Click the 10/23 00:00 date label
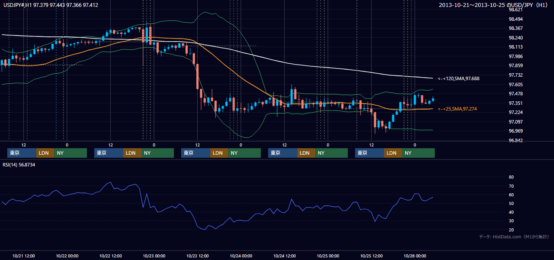 154,256
